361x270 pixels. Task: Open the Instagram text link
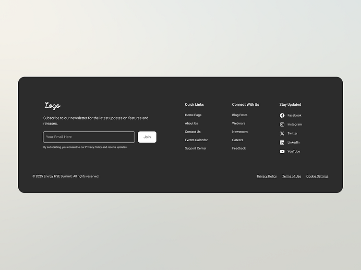pyautogui.click(x=295, y=124)
